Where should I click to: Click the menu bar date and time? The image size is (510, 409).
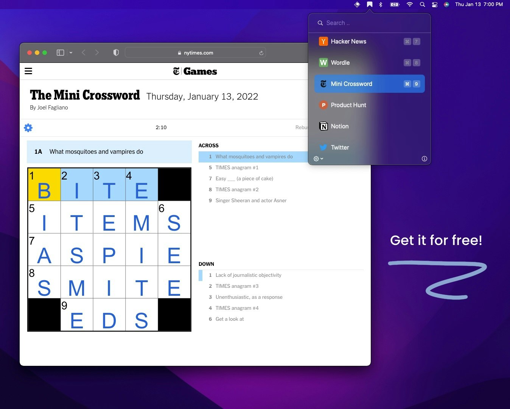pos(479,5)
